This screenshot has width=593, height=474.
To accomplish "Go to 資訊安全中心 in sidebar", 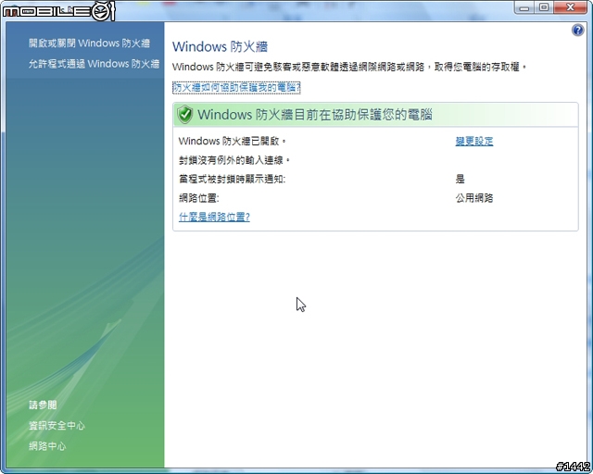I will tap(57, 426).
